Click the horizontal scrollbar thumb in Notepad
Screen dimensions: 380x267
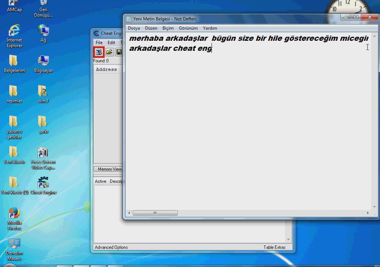point(155,213)
